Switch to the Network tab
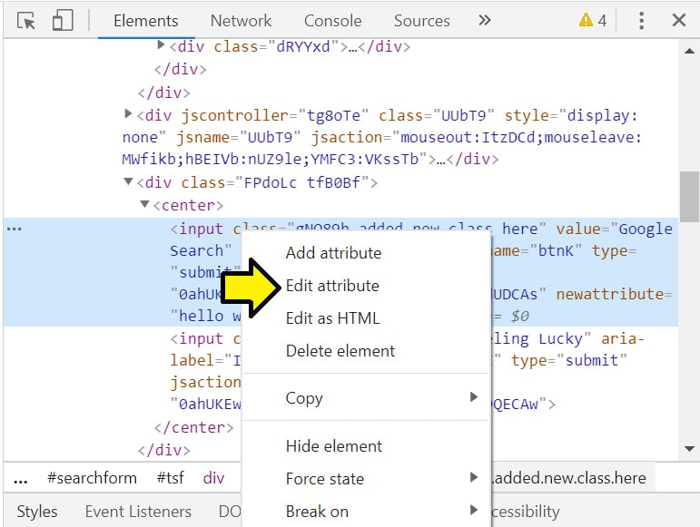700x527 pixels. (x=241, y=20)
